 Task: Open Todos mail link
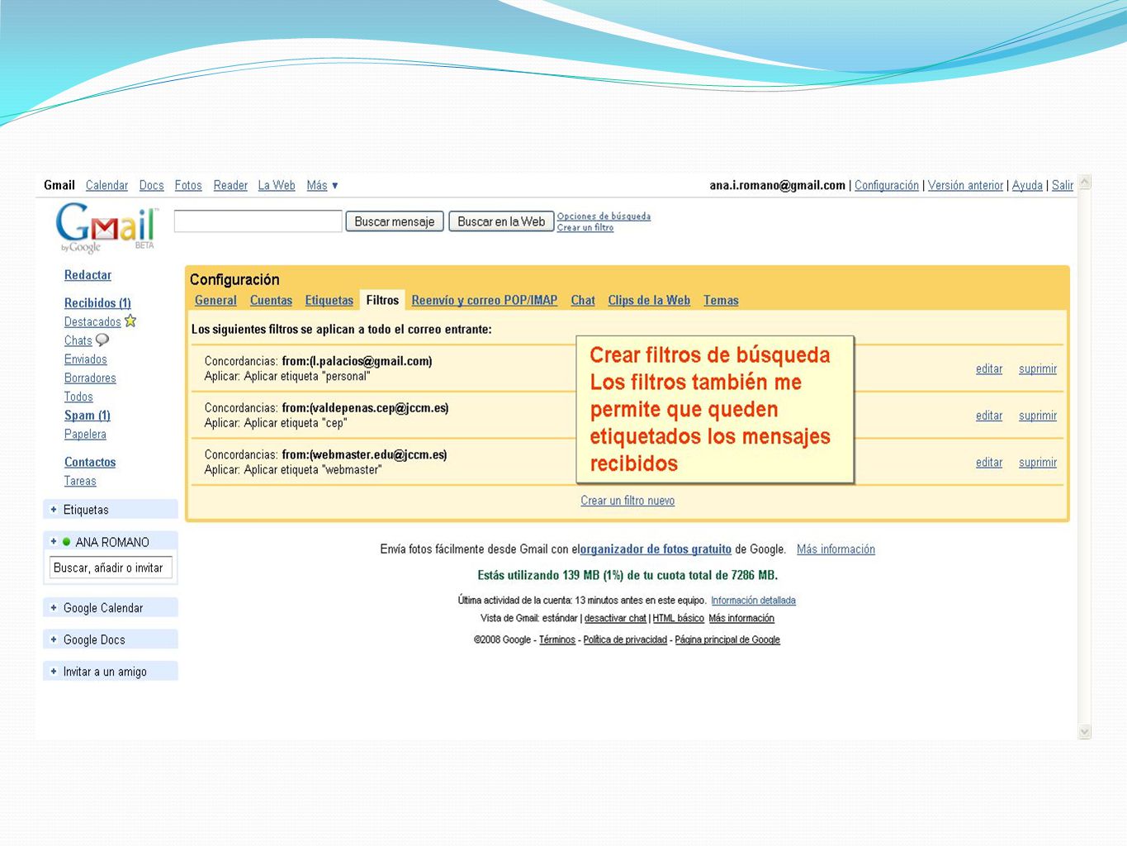(x=78, y=397)
